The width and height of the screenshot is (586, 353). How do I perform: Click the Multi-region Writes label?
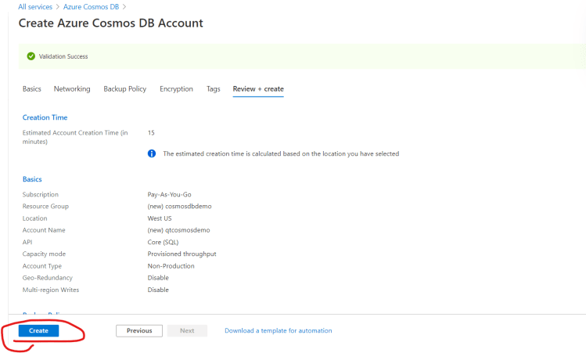(51, 290)
